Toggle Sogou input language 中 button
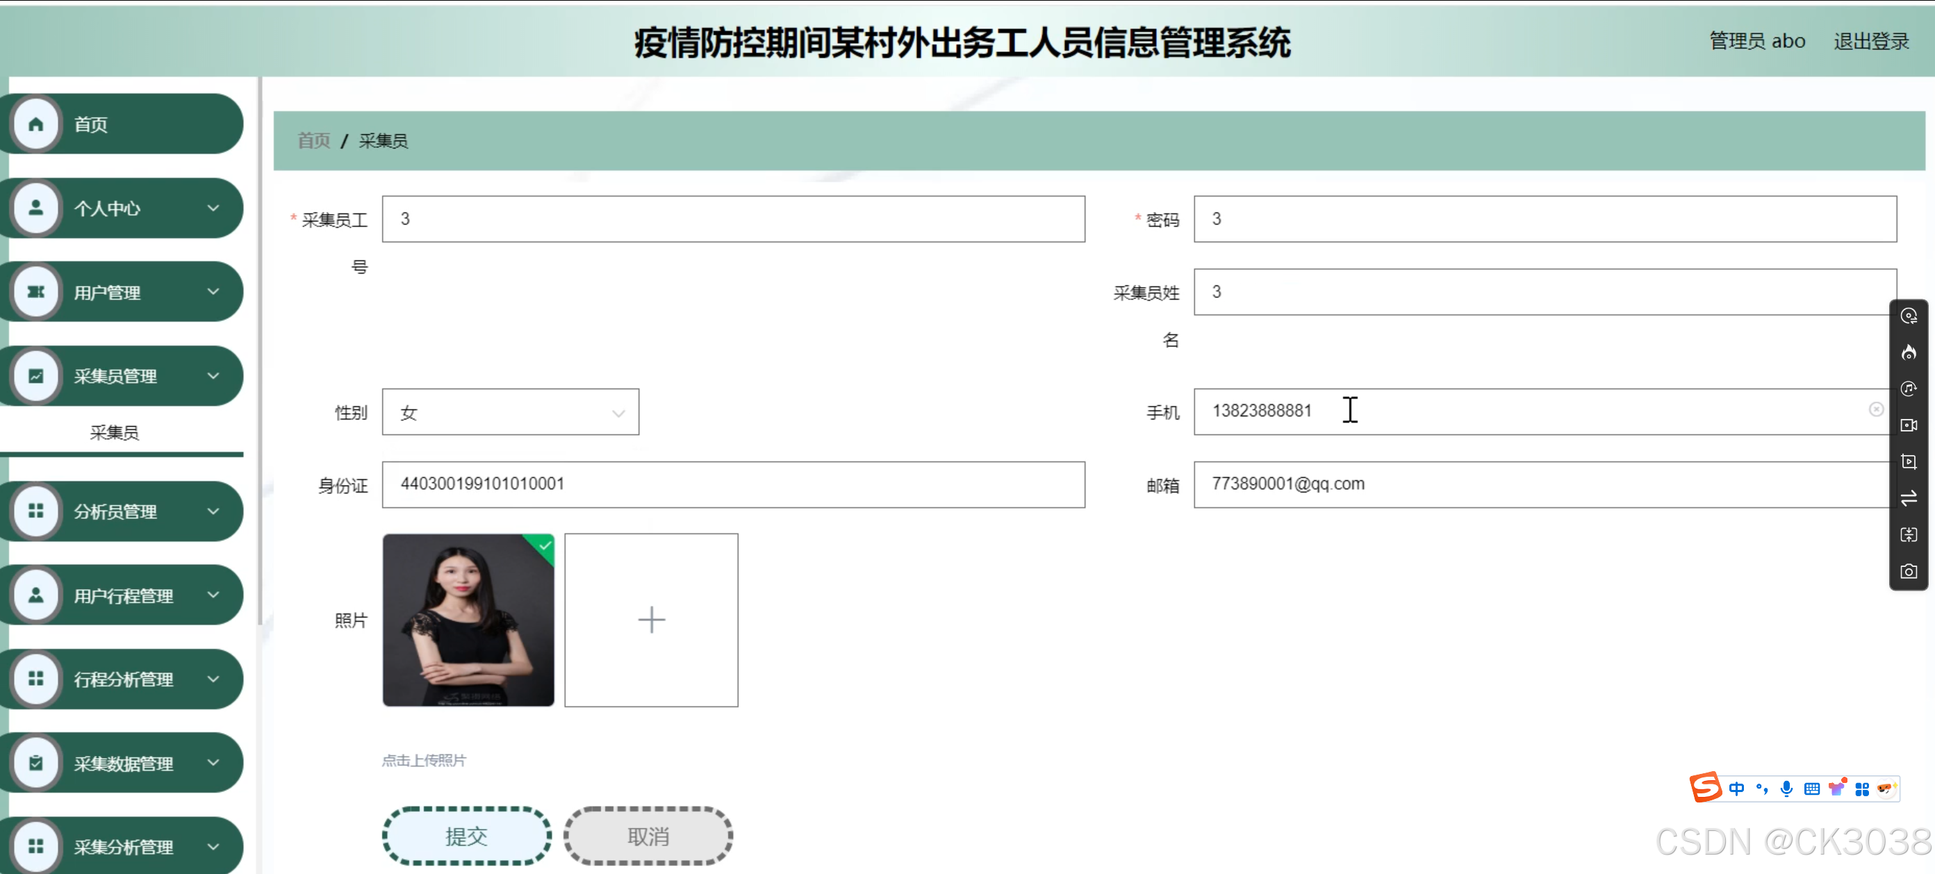 pos(1736,789)
